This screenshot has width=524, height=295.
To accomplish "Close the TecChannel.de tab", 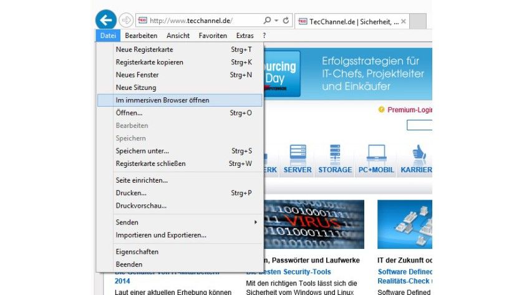I will point(404,21).
